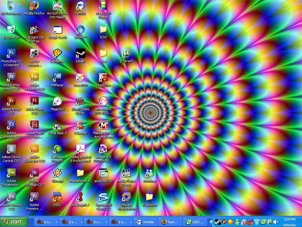The image size is (302, 227).
Task: Select the CCleaner desktop icon
Action: pyautogui.click(x=80, y=125)
